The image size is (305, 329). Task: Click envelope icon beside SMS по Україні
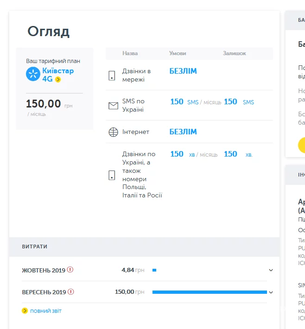[113, 106]
